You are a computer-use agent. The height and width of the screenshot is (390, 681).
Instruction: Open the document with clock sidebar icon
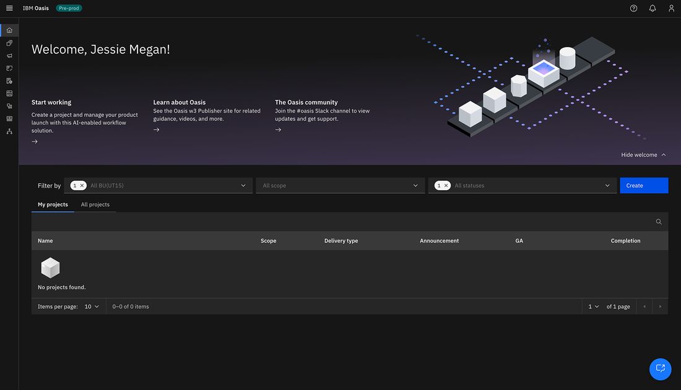(x=9, y=80)
